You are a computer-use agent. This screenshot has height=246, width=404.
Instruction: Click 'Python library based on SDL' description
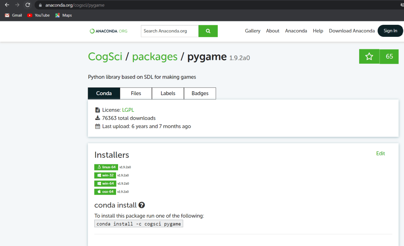[x=142, y=77]
